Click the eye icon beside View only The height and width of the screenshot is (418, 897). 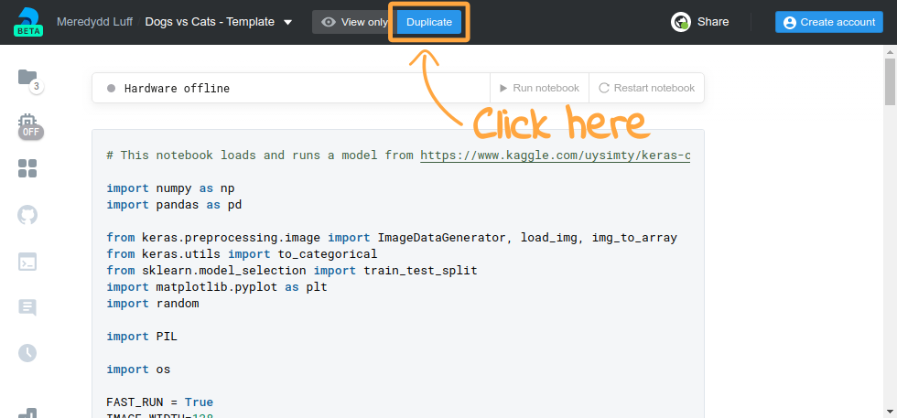coord(329,22)
